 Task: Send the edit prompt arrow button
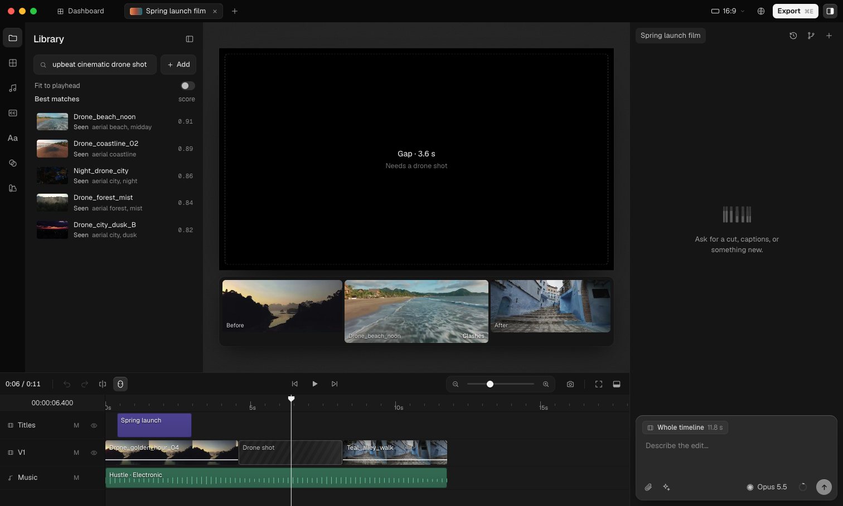pyautogui.click(x=824, y=487)
